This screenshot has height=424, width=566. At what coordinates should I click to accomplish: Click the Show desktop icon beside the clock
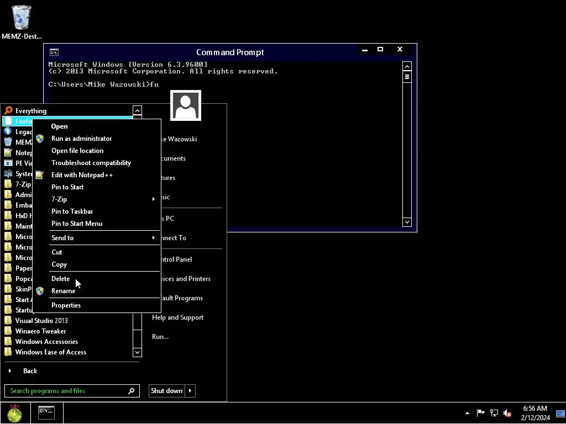[560, 414]
